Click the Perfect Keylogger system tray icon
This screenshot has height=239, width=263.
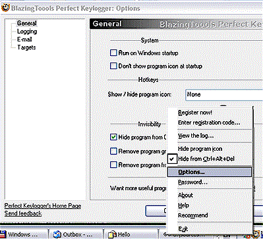[256, 234]
